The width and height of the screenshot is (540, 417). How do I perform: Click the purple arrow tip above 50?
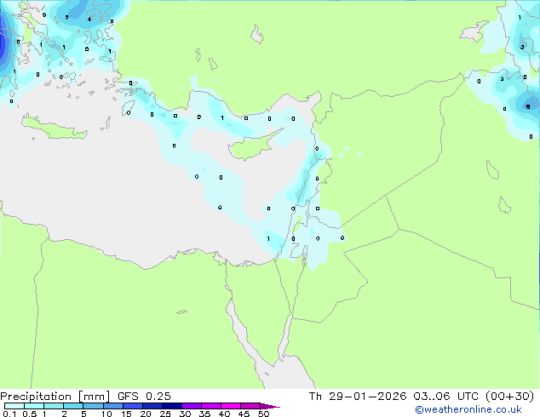tap(270, 406)
